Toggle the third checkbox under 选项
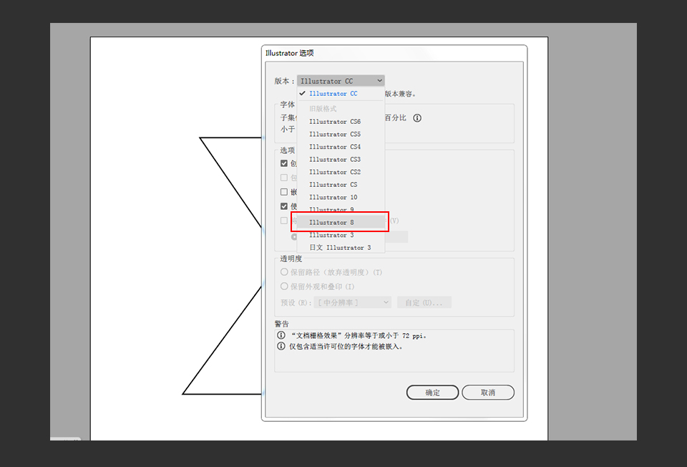 click(x=284, y=192)
